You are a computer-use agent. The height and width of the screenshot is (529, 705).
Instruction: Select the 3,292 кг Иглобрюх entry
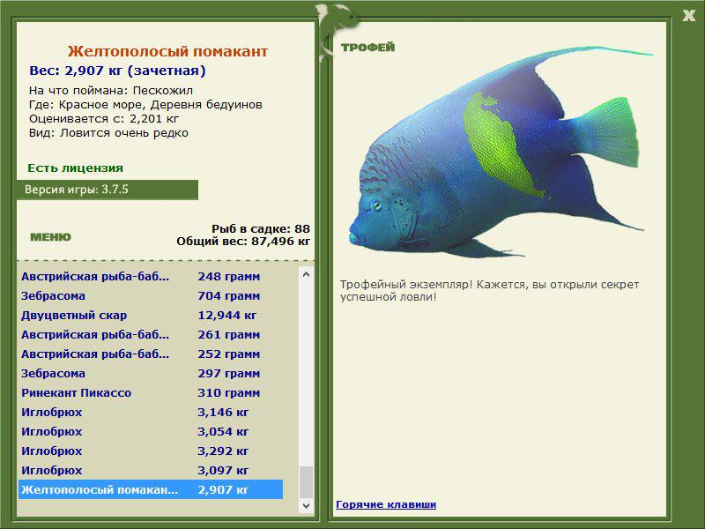click(x=151, y=451)
